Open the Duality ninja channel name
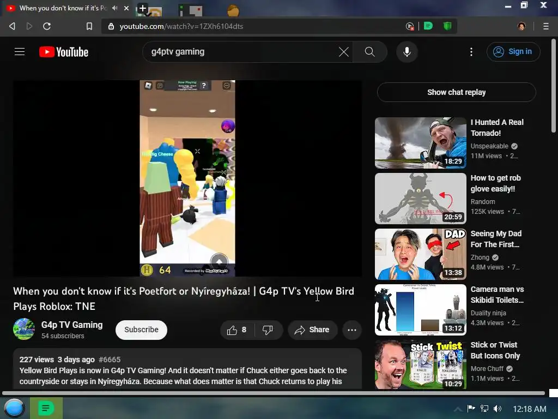558x419 pixels. tap(488, 313)
